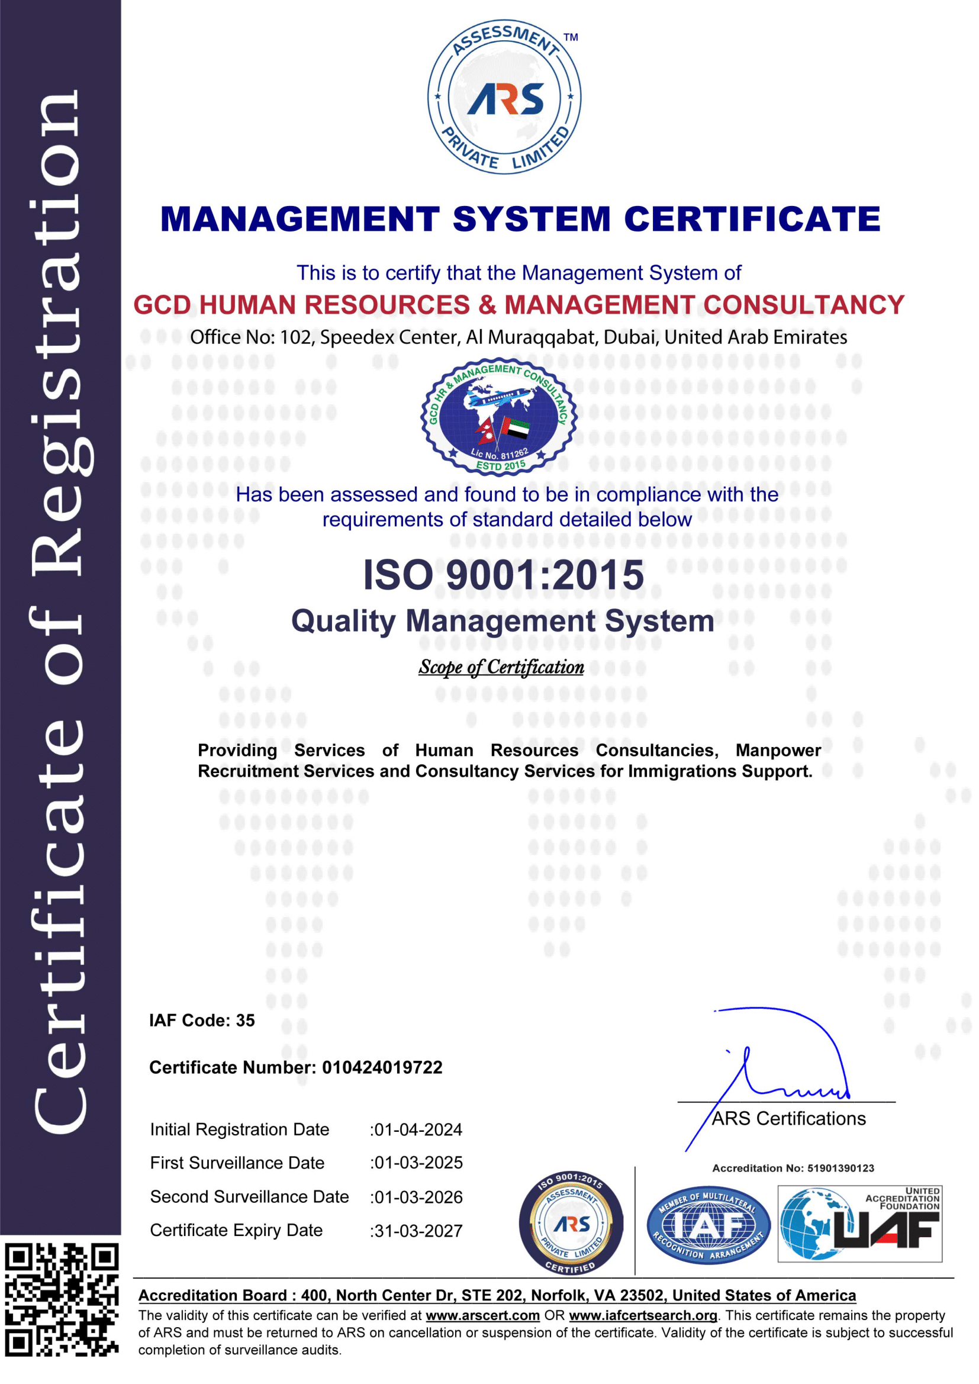Image resolution: width=979 pixels, height=1384 pixels.
Task: Click the date value ':01-03-2025'
Action: [x=416, y=1162]
